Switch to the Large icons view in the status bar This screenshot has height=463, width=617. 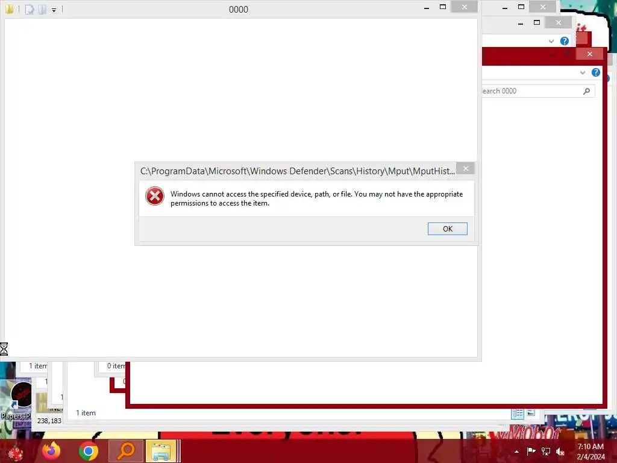click(531, 413)
